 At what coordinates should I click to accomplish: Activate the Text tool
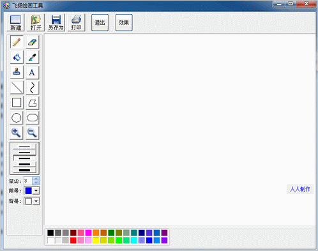point(33,72)
